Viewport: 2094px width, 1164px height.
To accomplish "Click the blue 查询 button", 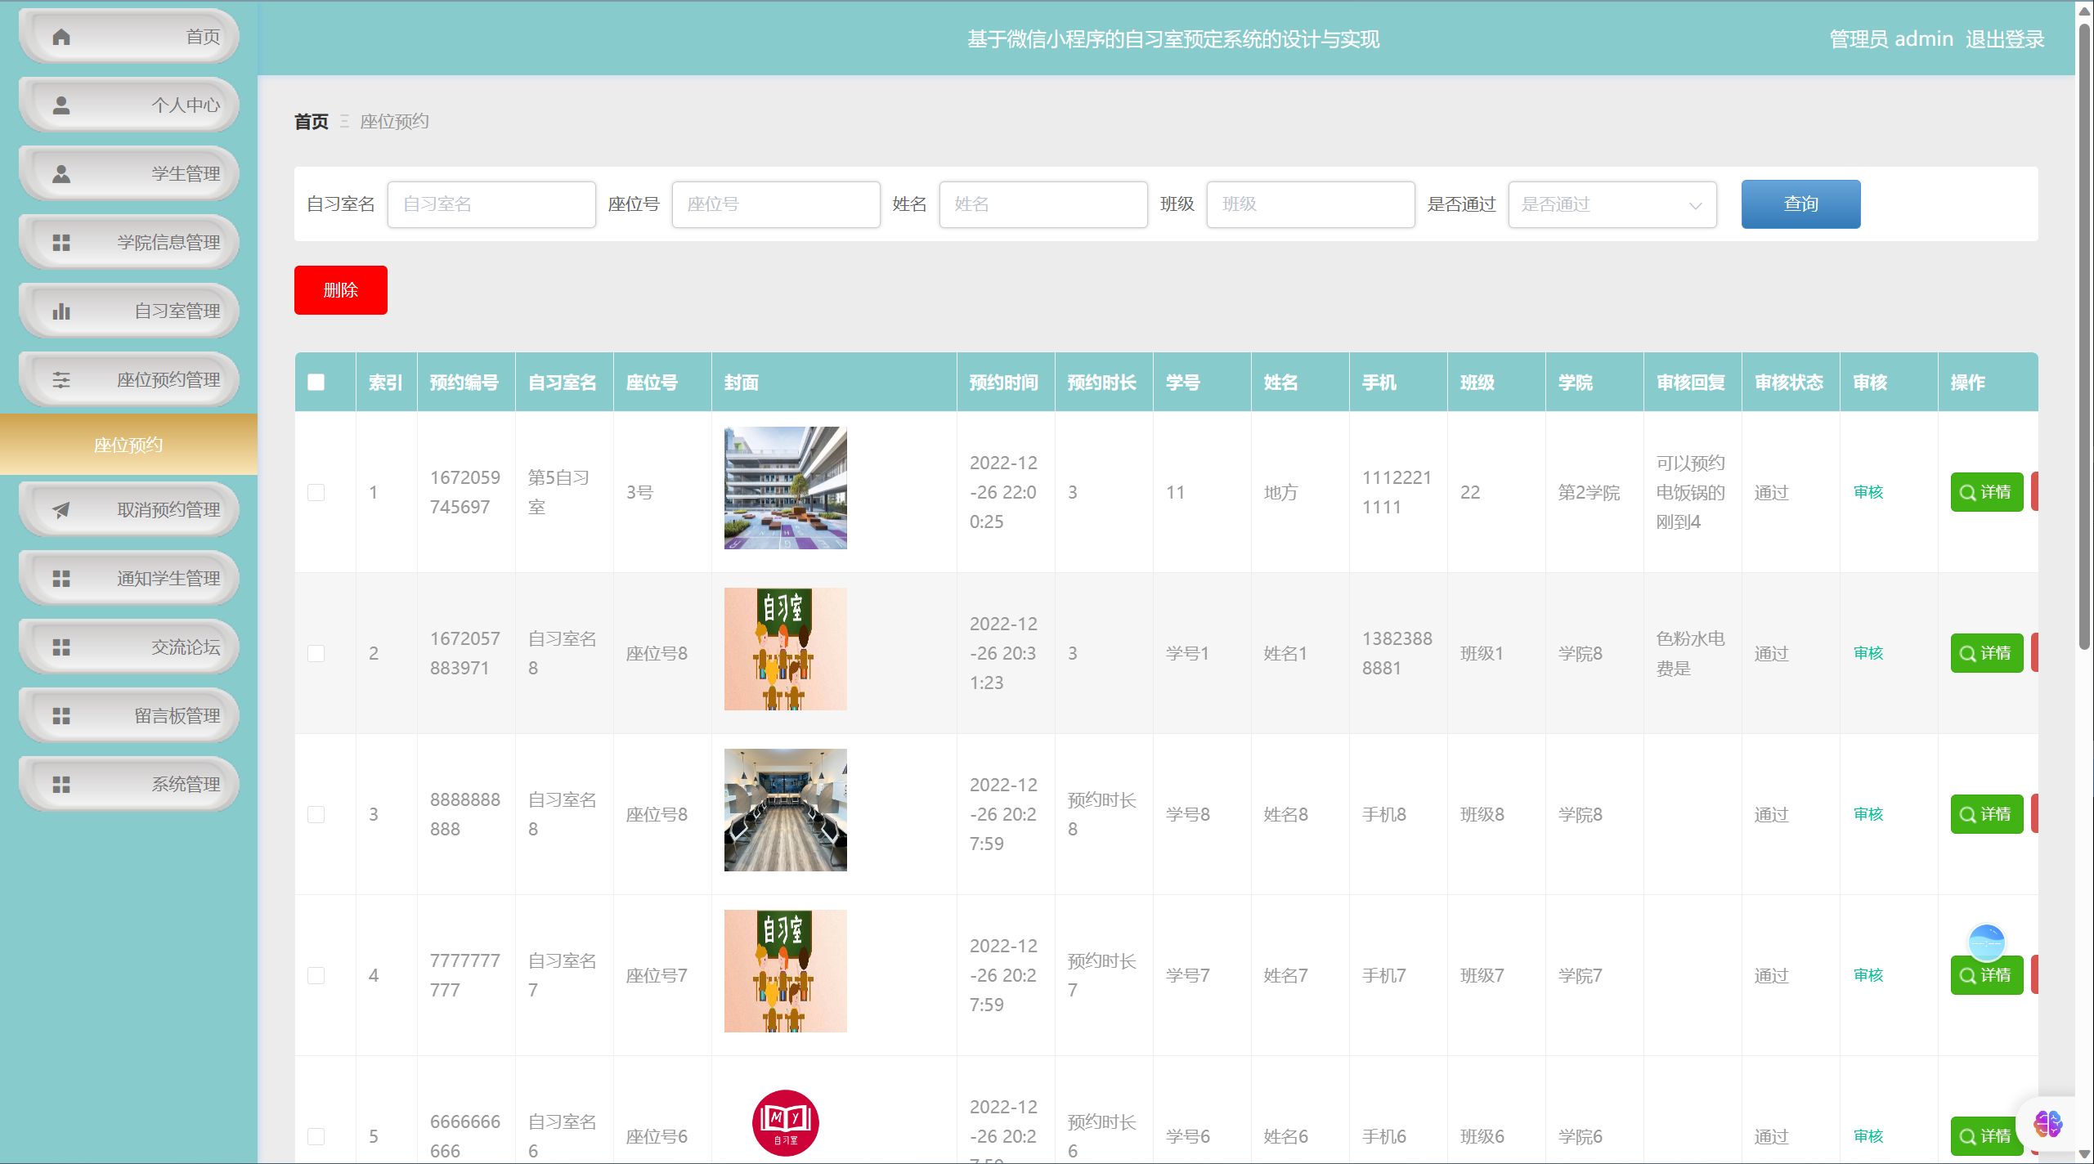I will (1800, 204).
